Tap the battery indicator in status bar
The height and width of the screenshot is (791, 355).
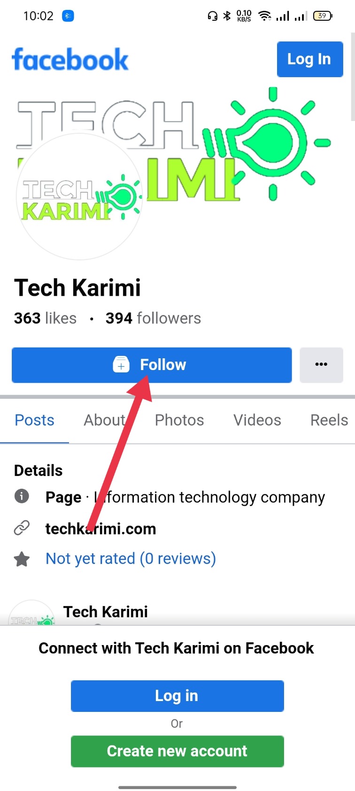[323, 16]
